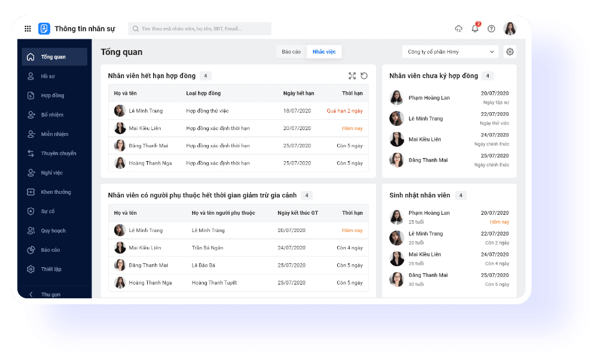
Task: Switch to the Báo cáo tab
Action: click(291, 52)
